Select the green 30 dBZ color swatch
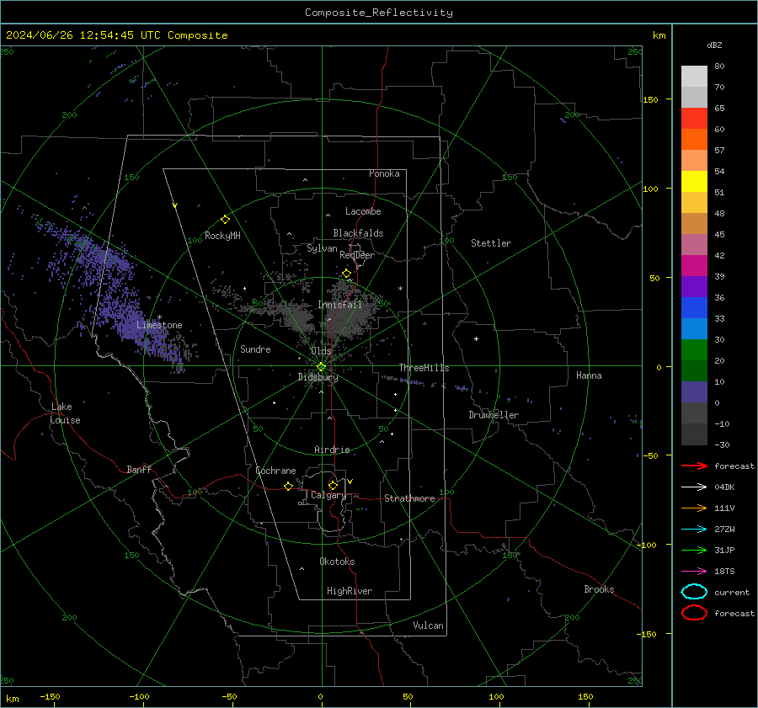 694,349
